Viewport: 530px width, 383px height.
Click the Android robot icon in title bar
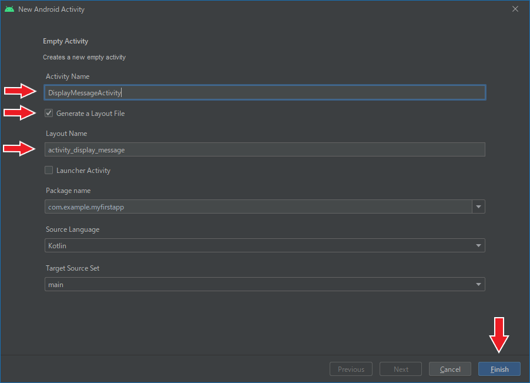10,9
